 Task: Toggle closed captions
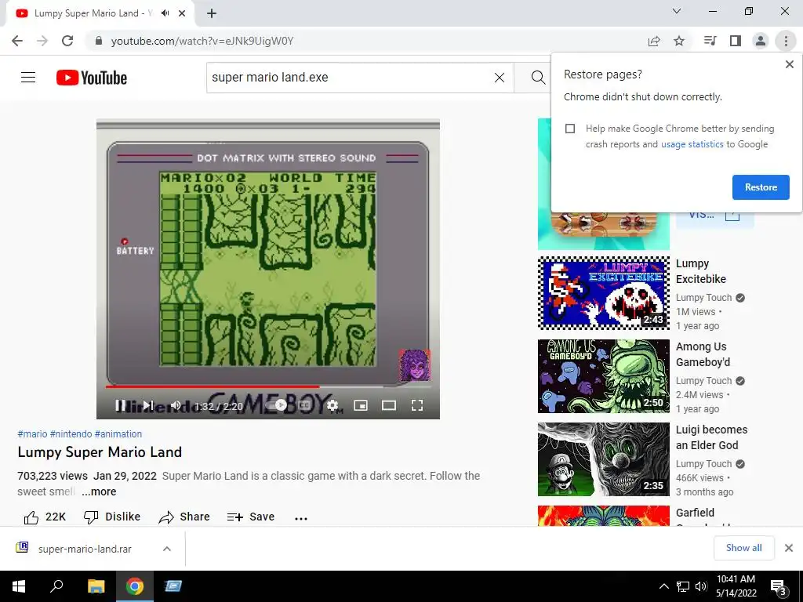coord(305,405)
